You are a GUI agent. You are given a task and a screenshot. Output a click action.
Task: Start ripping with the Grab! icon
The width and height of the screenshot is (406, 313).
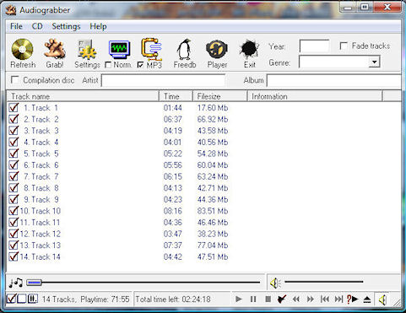pos(55,50)
